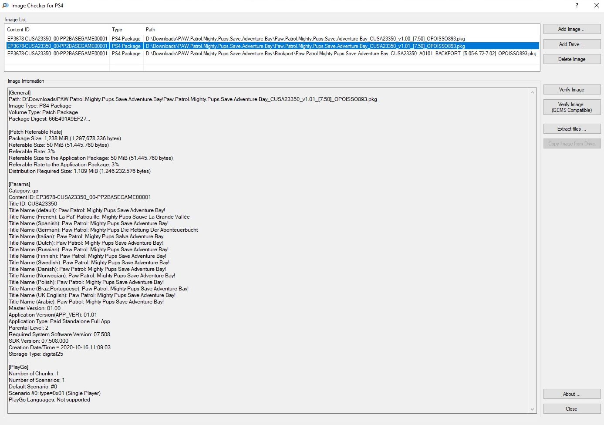The height and width of the screenshot is (425, 604).
Task: Click the Parental Level: 2 line
Action: coord(29,328)
